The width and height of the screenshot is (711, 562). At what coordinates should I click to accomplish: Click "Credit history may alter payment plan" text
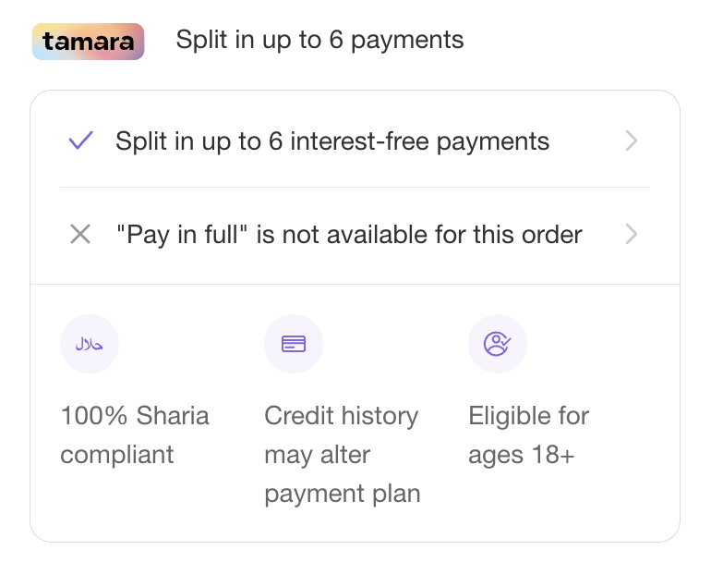pos(342,455)
